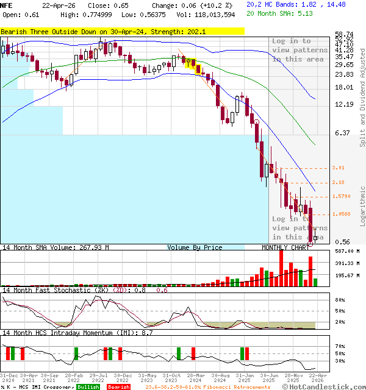Click the lower 'Log in to view patterns' notice

300,228
